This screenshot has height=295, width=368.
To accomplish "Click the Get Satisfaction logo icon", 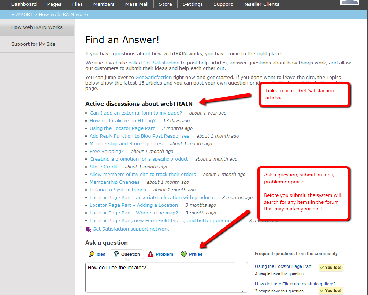I will pyautogui.click(x=88, y=229).
